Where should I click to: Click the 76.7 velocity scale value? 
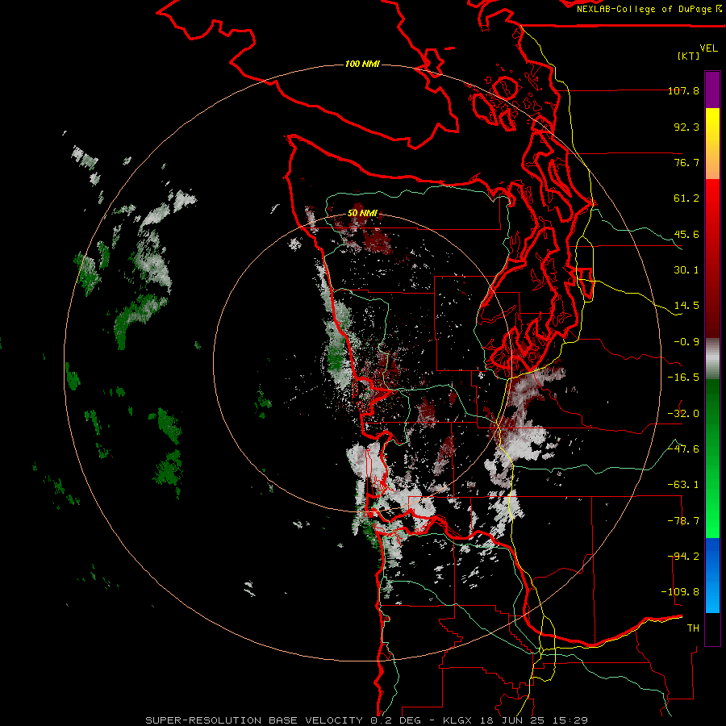pos(686,162)
